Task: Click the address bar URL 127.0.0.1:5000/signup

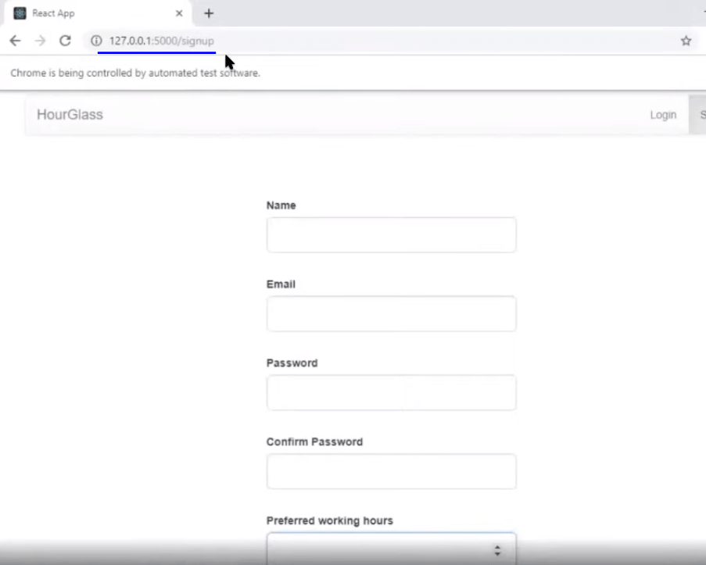Action: pyautogui.click(x=162, y=41)
